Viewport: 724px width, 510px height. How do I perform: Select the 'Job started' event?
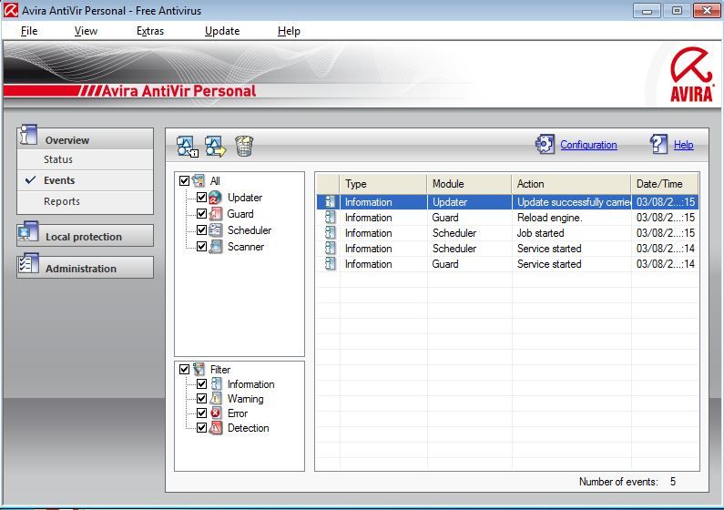(x=507, y=233)
